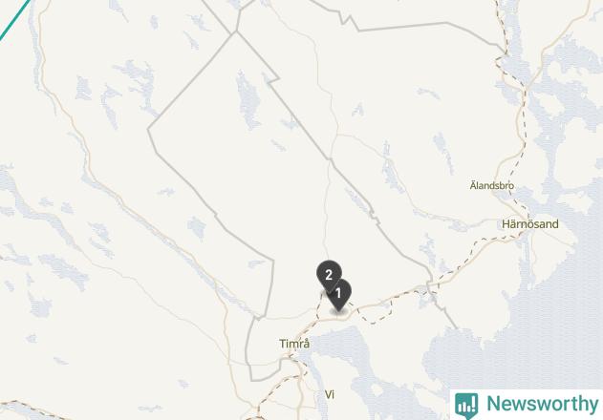Click the main highway between Timrå and marker 1
This screenshot has width=603, height=420.
[315, 325]
